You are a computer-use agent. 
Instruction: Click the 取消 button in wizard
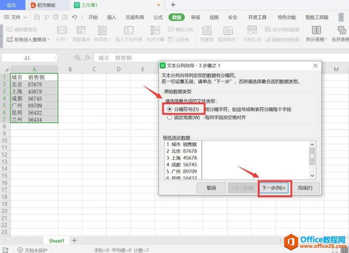pyautogui.click(x=211, y=188)
